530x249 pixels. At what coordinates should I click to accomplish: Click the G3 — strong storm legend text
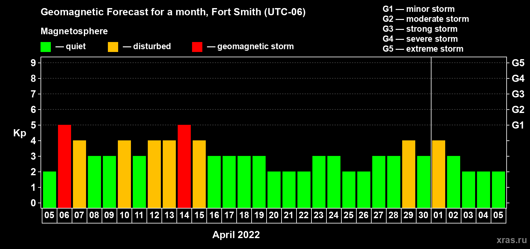coord(420,29)
